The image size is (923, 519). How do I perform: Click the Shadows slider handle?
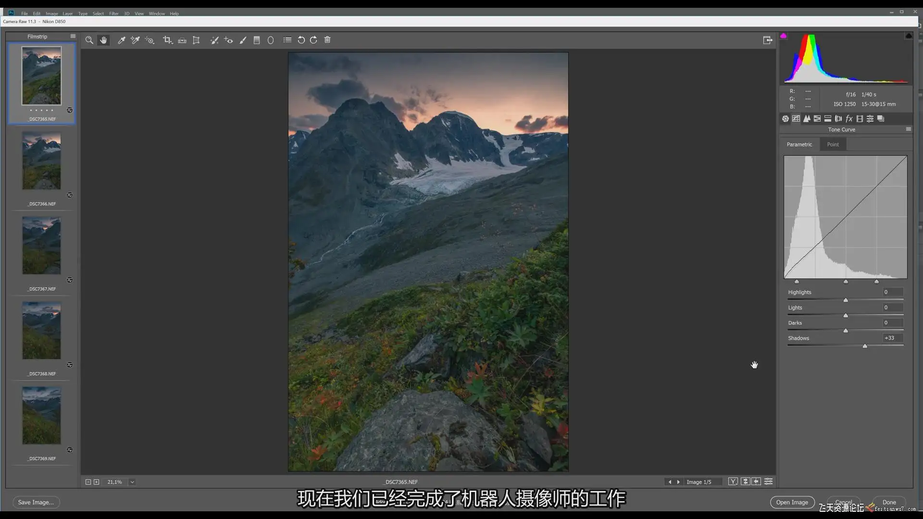click(865, 346)
